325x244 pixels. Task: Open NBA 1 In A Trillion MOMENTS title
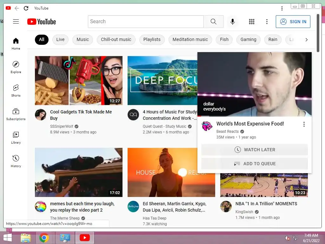point(266,204)
